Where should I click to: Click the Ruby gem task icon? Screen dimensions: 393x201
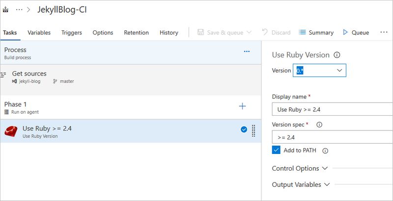click(12, 131)
